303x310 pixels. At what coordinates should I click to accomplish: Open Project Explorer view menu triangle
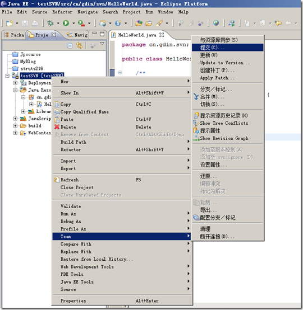pyautogui.click(x=102, y=43)
